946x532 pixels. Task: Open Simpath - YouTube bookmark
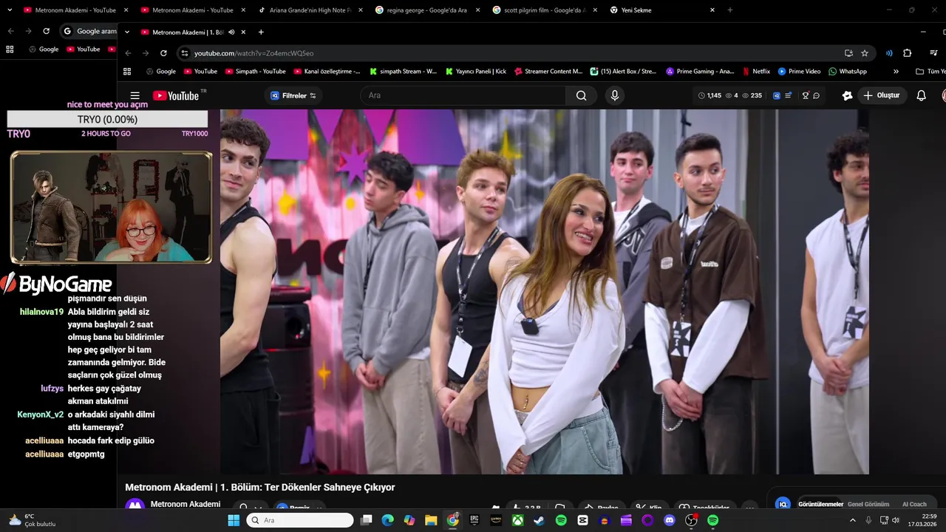point(255,72)
